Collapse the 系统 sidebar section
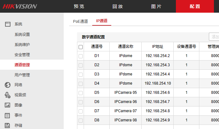Image resolution: width=219 pixels, height=129 pixels. [18, 24]
